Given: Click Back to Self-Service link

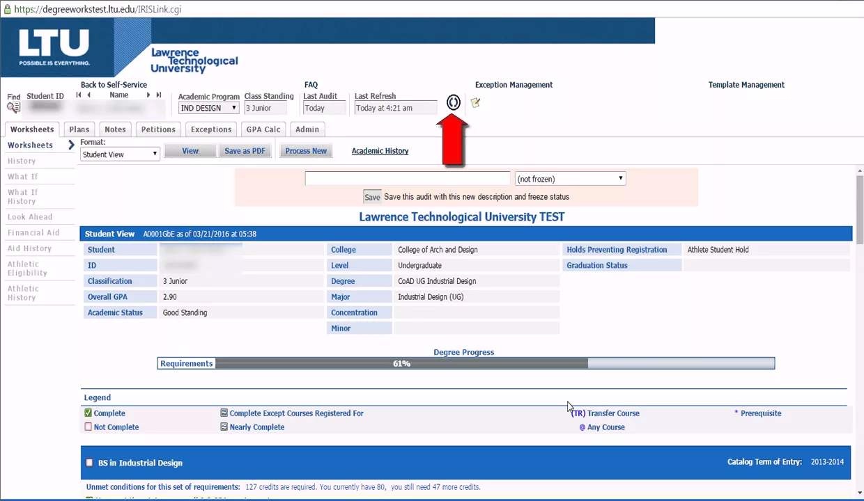Looking at the screenshot, I should [114, 85].
